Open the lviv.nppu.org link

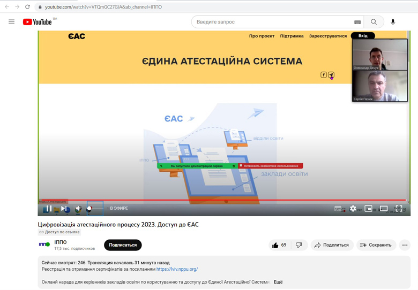[177, 269]
